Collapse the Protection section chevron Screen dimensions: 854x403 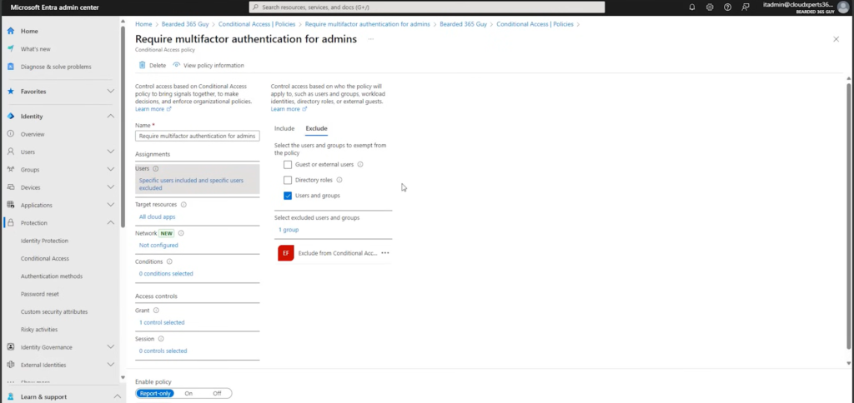click(x=111, y=223)
